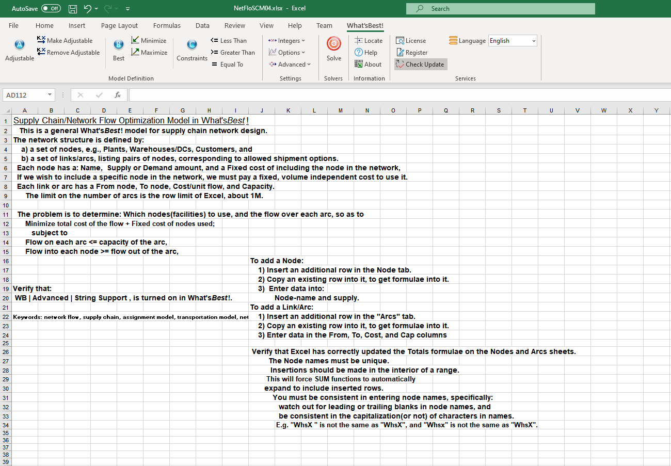Open the Options dropdown menu
The image size is (671, 466).
coord(287,52)
